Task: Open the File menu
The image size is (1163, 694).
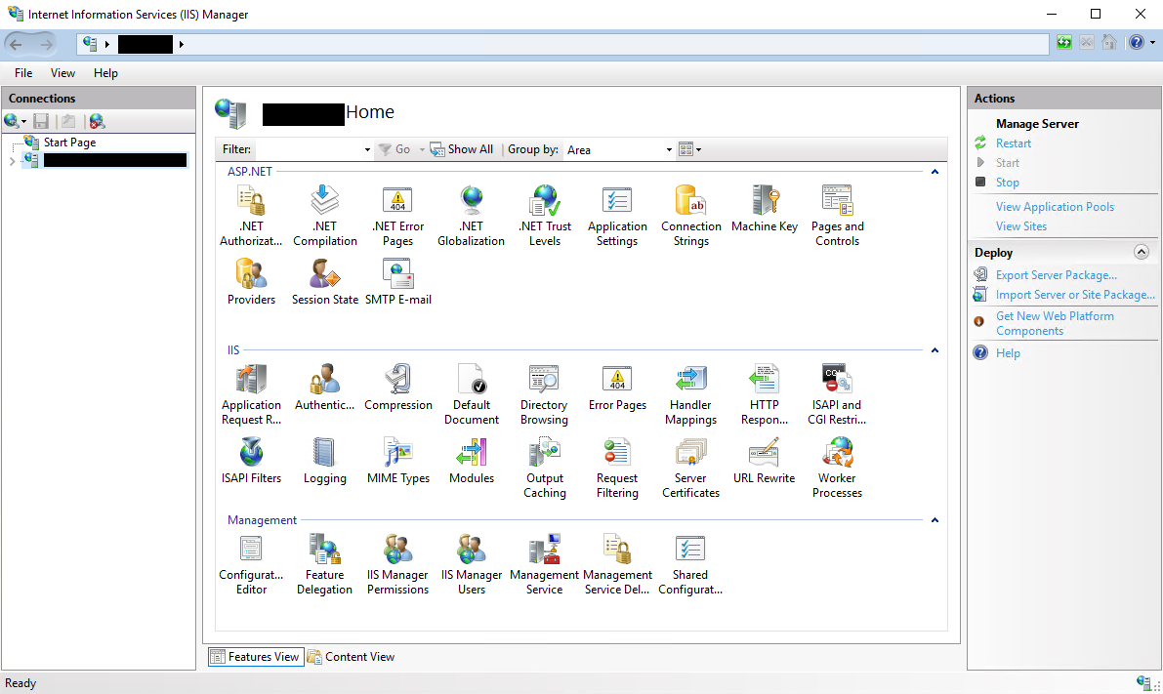Action: [23, 72]
